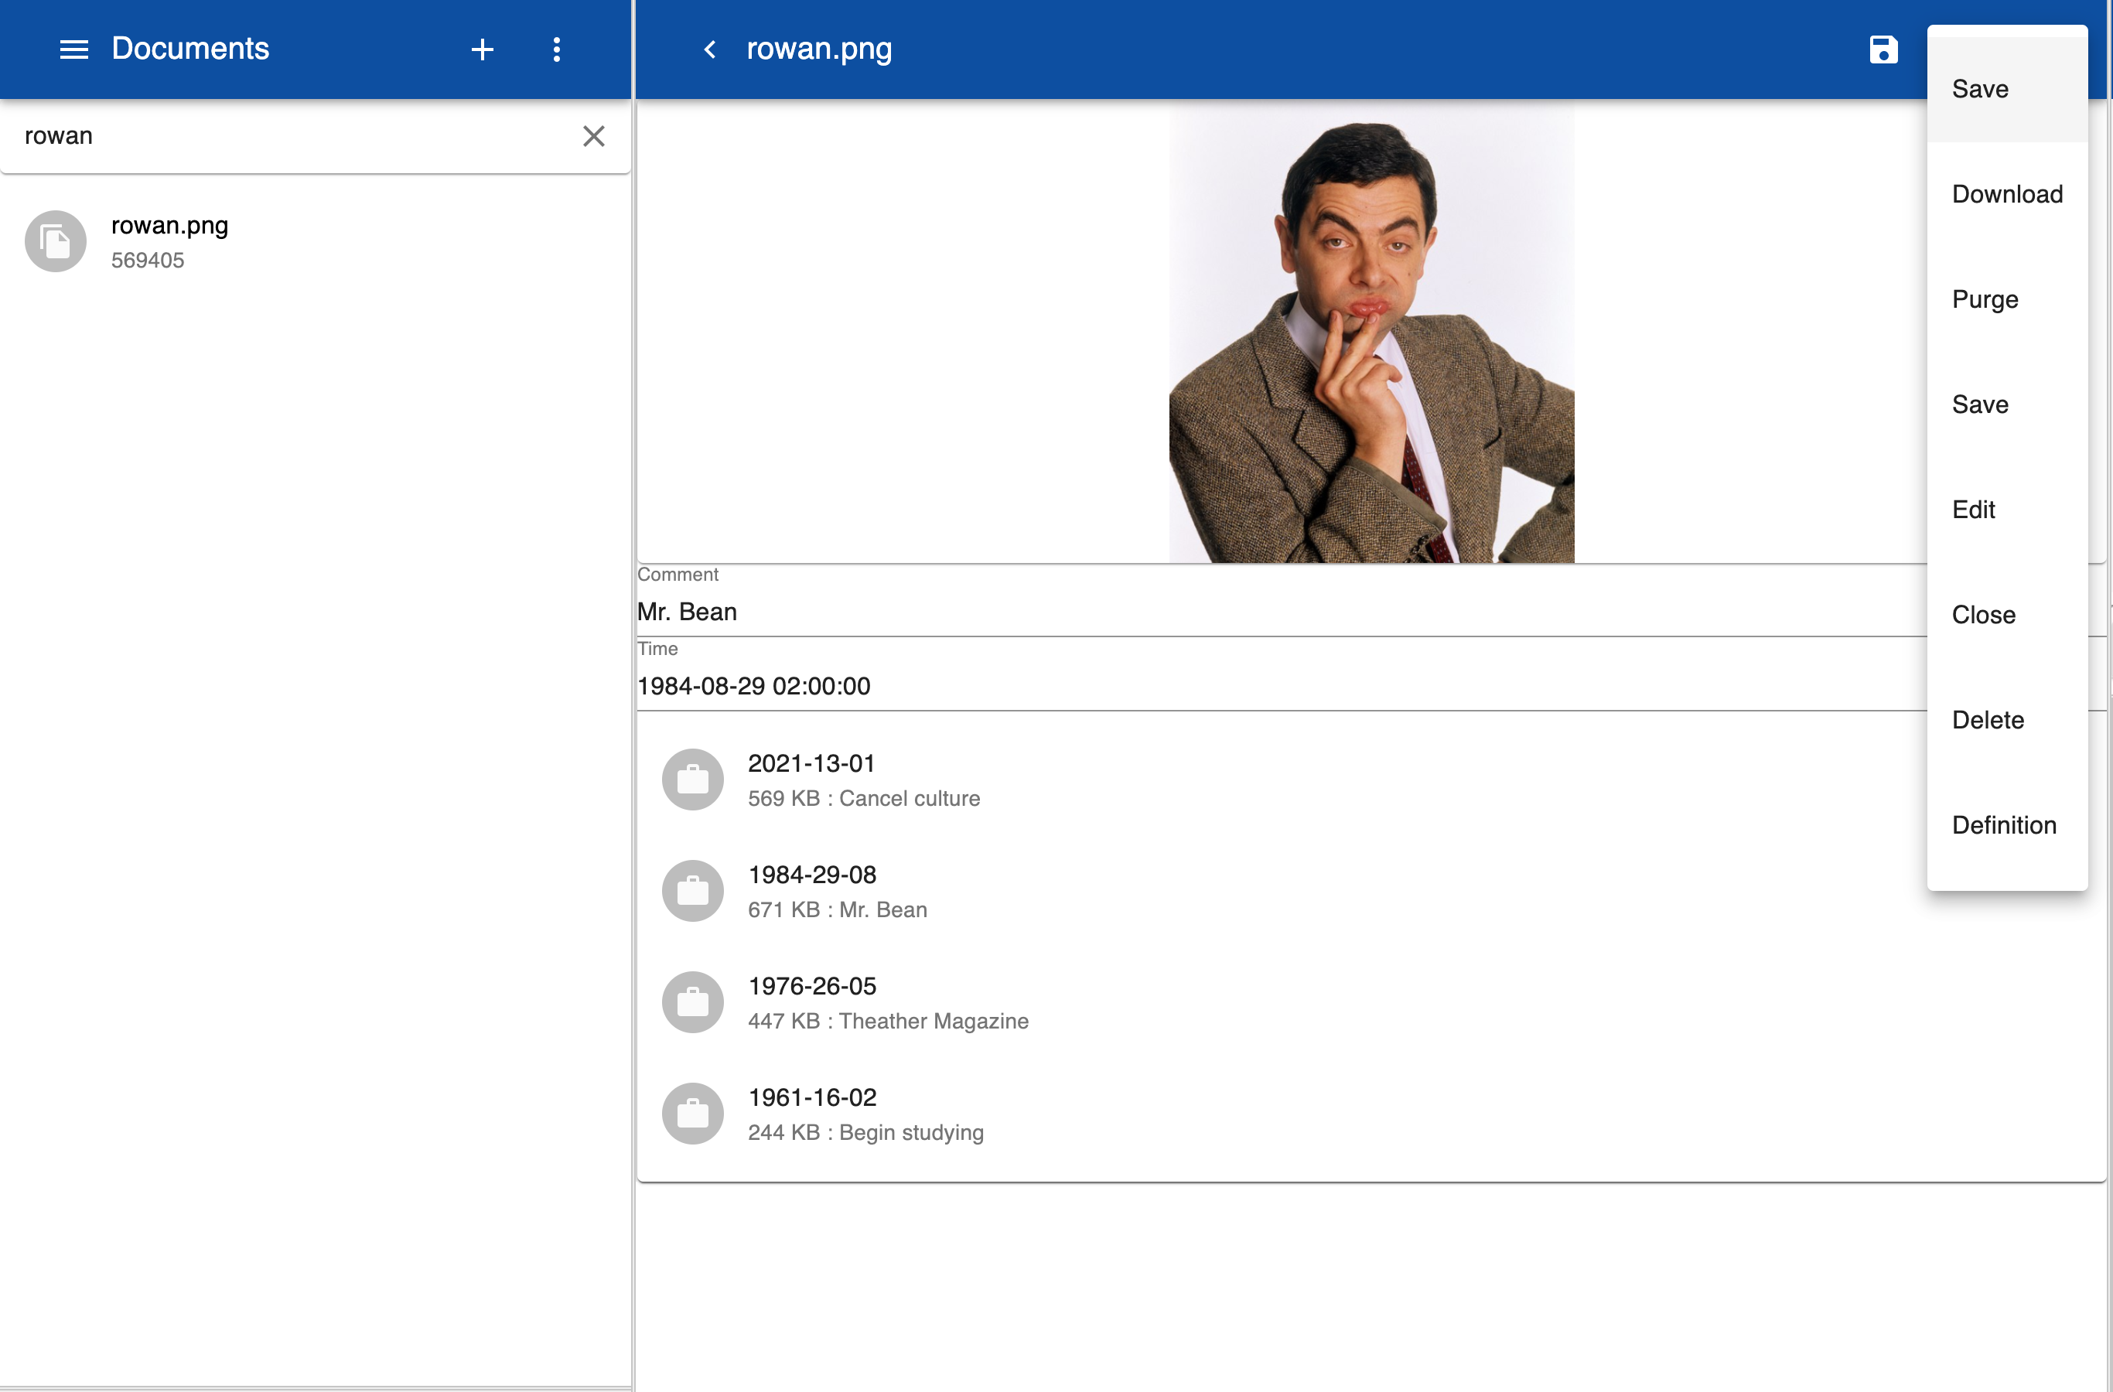Click the file size 569405 text
Image resolution: width=2113 pixels, height=1392 pixels.
tap(148, 261)
